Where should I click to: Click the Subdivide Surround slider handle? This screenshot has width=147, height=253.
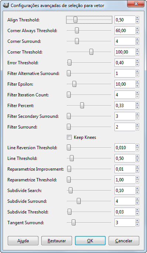click(x=79, y=201)
